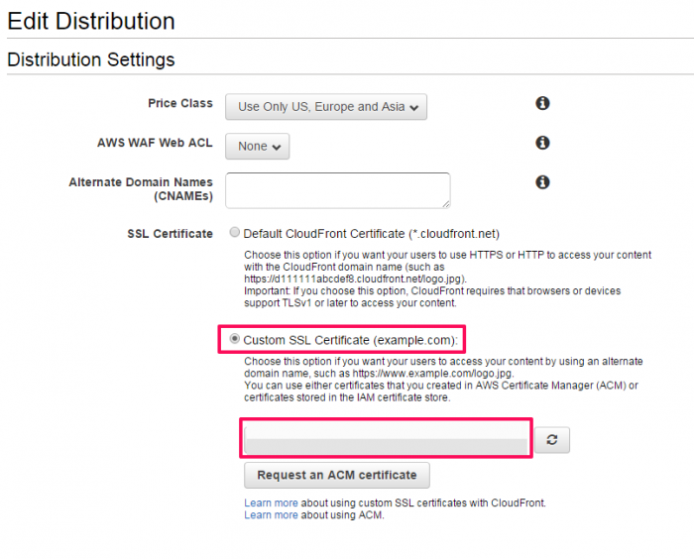Image resolution: width=694 pixels, height=559 pixels.
Task: Click the Custom SSL Certificate (example.com) label text
Action: point(350,340)
